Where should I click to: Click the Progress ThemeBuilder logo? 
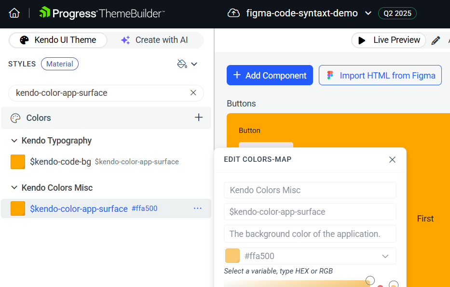pos(101,13)
